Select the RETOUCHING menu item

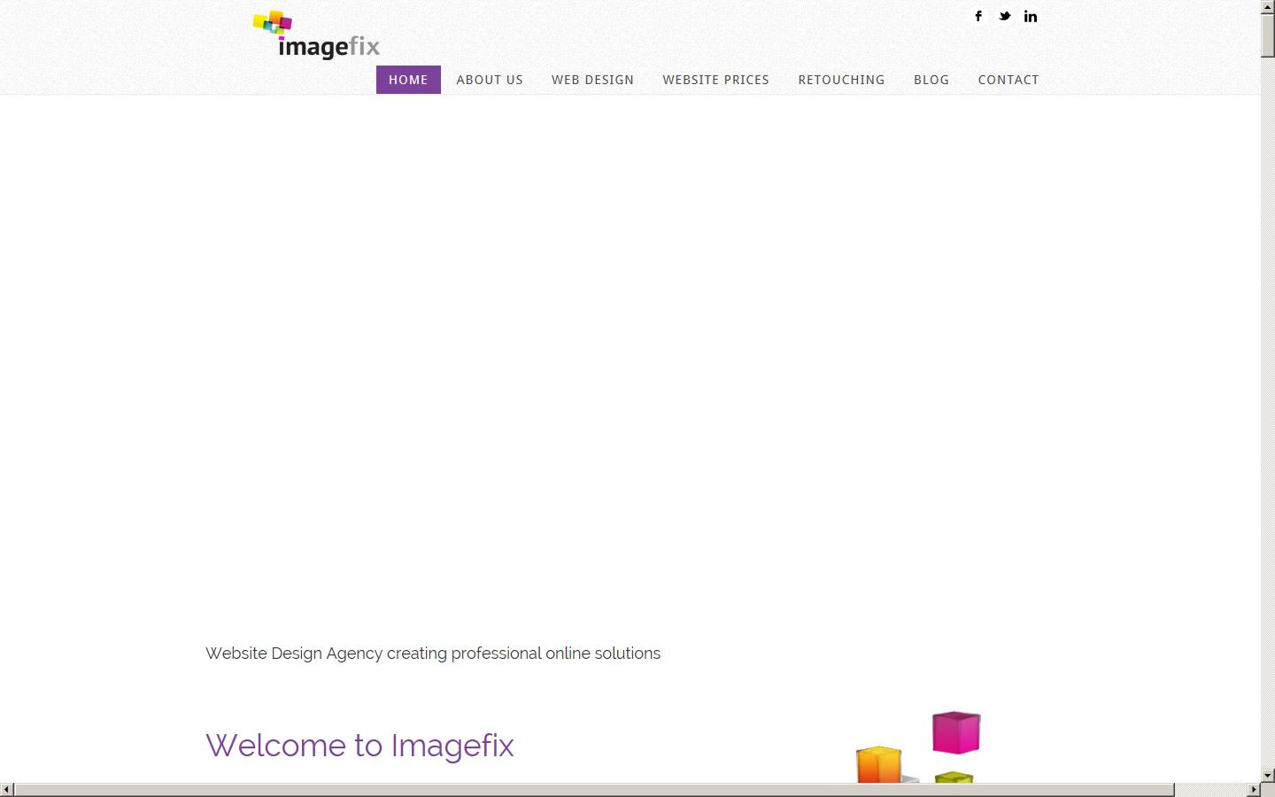tap(841, 80)
